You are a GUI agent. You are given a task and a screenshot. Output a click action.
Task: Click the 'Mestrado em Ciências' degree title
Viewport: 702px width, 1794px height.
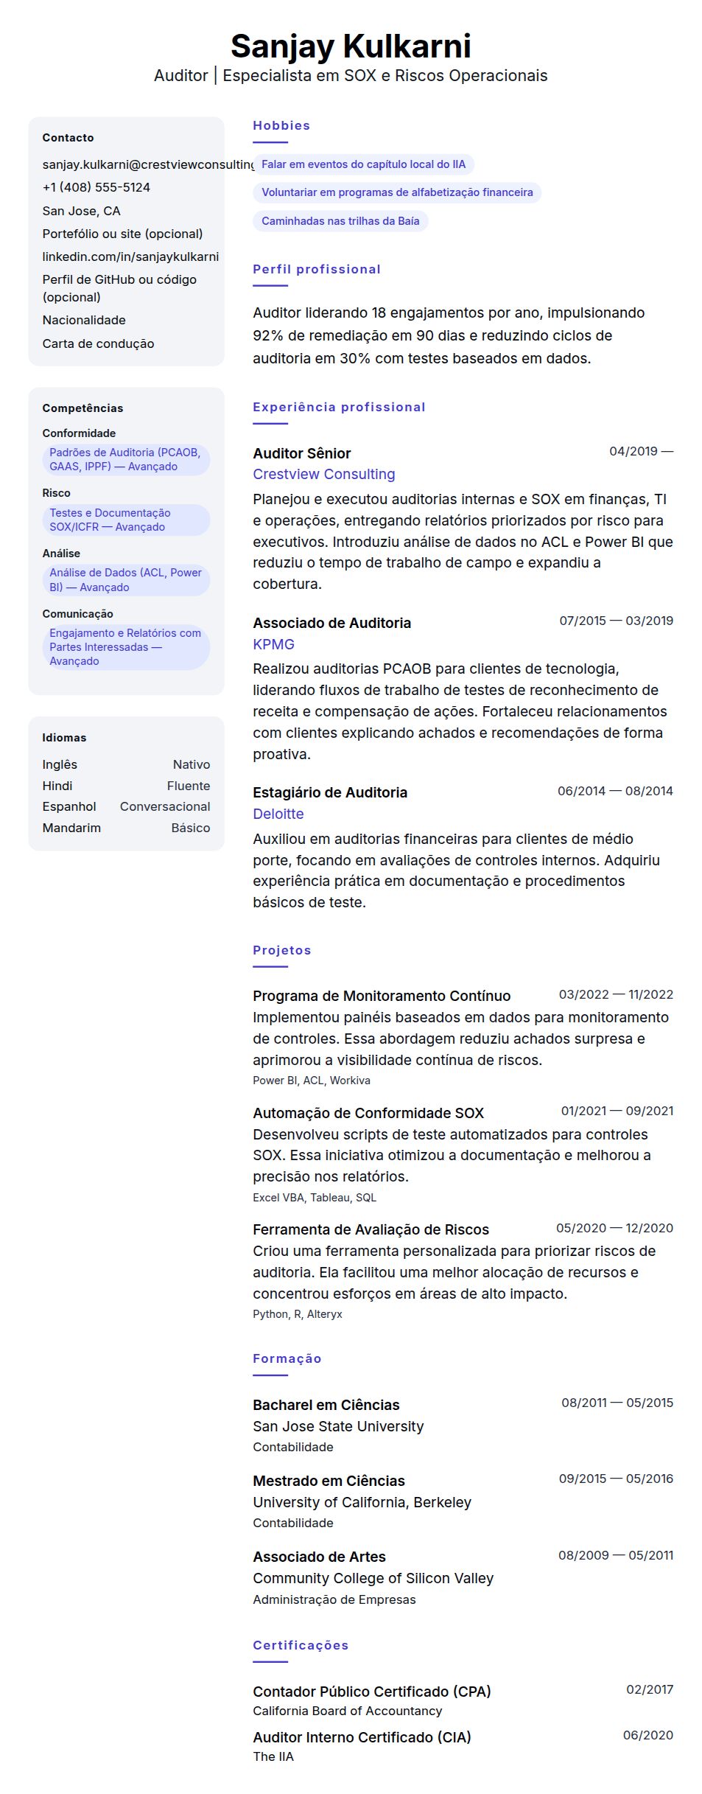pyautogui.click(x=329, y=1481)
